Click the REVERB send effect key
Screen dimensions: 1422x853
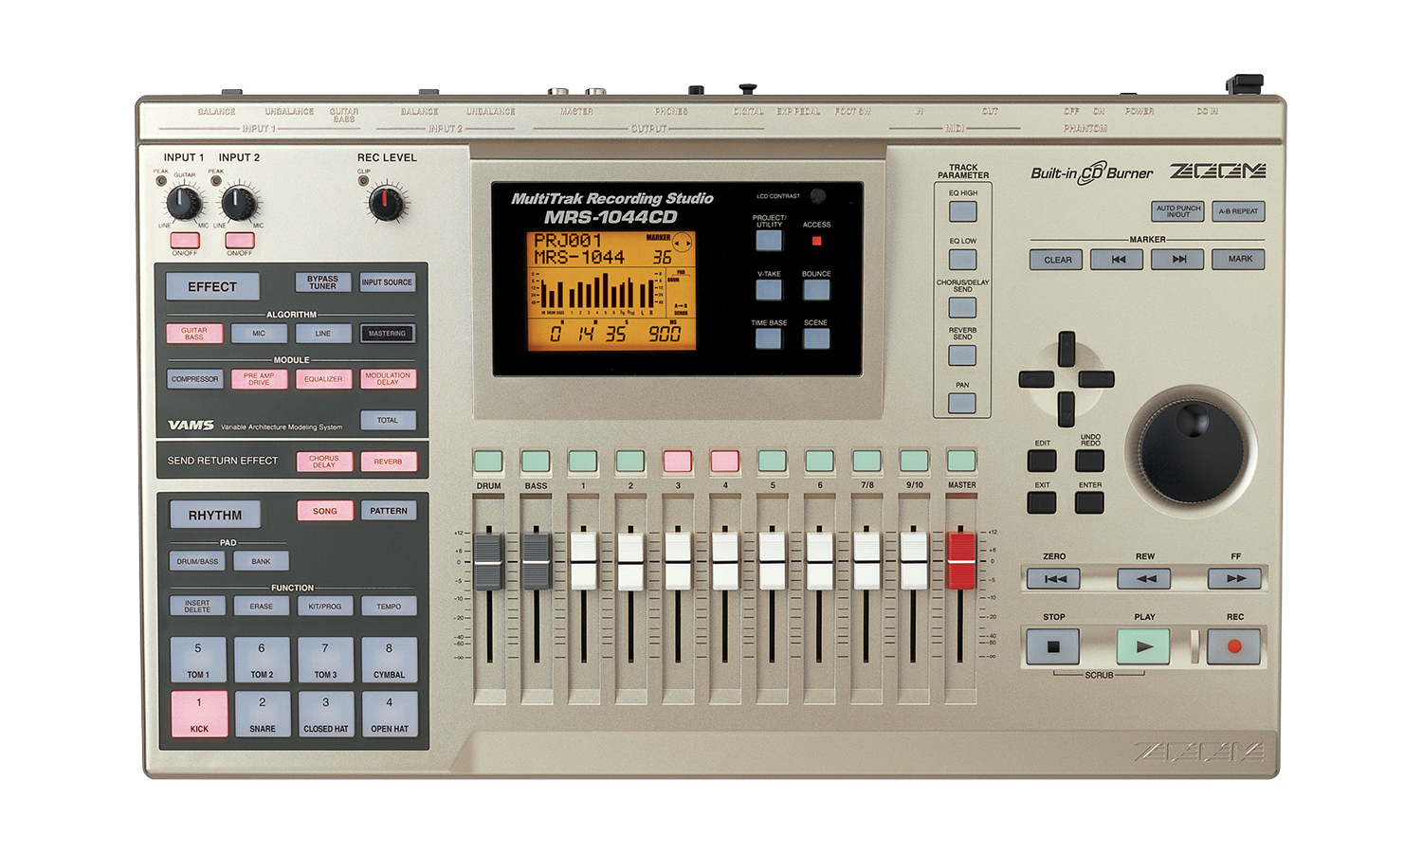(388, 462)
